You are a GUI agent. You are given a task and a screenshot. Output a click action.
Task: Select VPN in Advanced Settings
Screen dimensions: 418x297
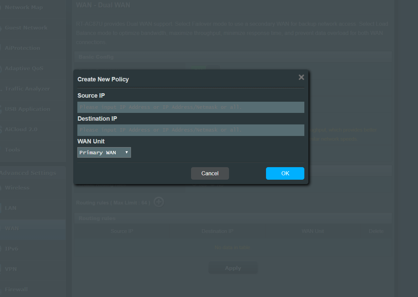(11, 269)
